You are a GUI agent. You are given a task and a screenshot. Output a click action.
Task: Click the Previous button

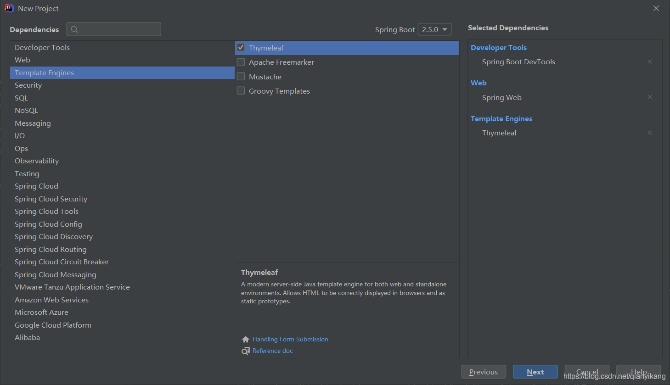[484, 372]
